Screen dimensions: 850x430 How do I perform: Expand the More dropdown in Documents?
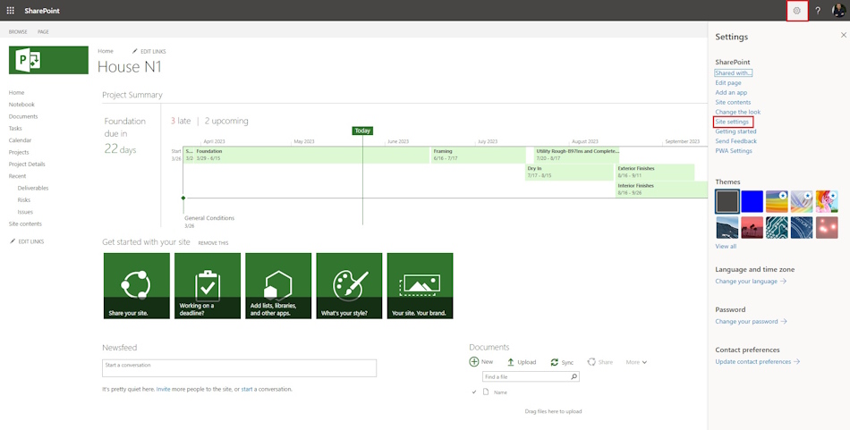click(x=636, y=362)
